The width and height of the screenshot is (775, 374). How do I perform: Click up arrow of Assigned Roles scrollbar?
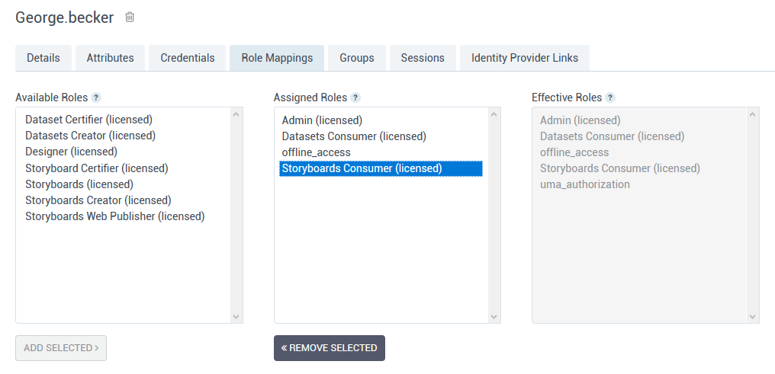(494, 115)
